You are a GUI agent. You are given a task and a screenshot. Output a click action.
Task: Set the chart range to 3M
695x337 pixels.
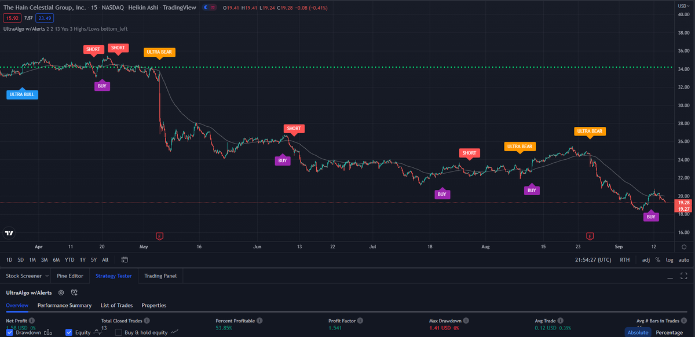tap(45, 260)
